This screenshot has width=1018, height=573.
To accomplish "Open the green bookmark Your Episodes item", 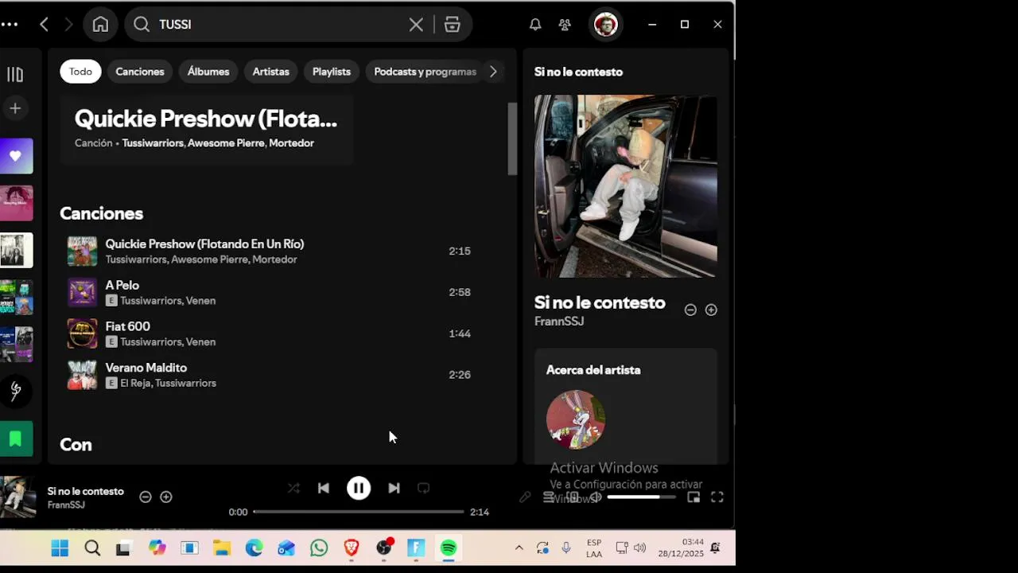I will 16,439.
